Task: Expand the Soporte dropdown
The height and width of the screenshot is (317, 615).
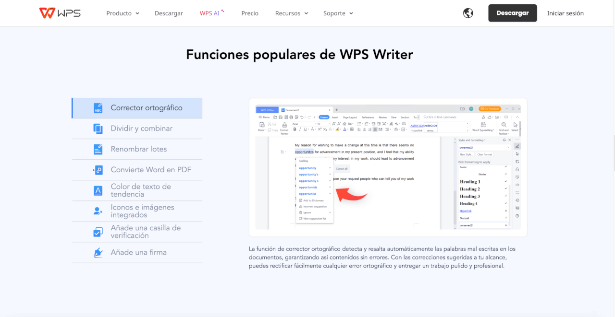Action: point(338,13)
